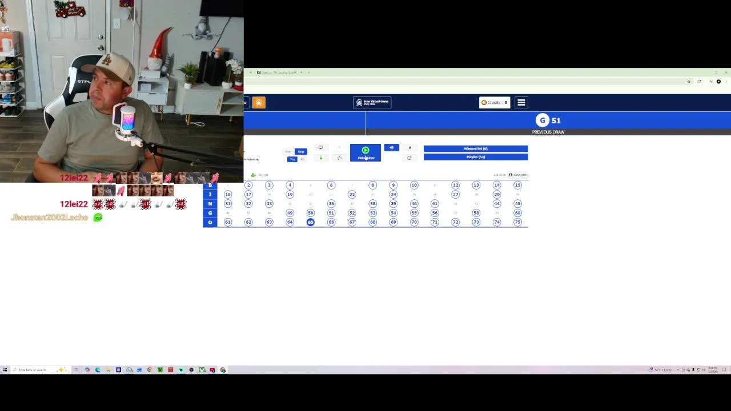This screenshot has height=411, width=731.
Task: Click bingo ball number 49
Action: (x=290, y=213)
